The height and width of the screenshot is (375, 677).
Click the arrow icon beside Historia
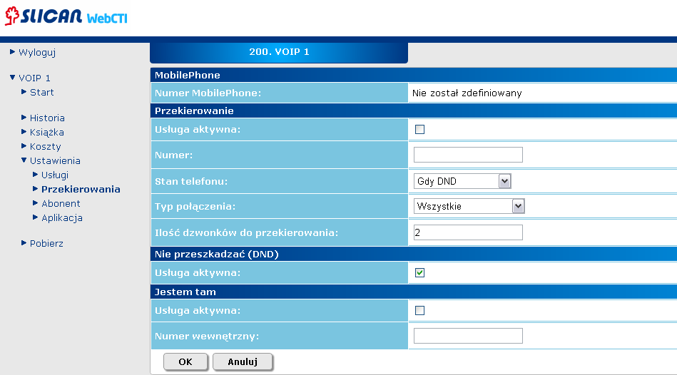(x=24, y=118)
